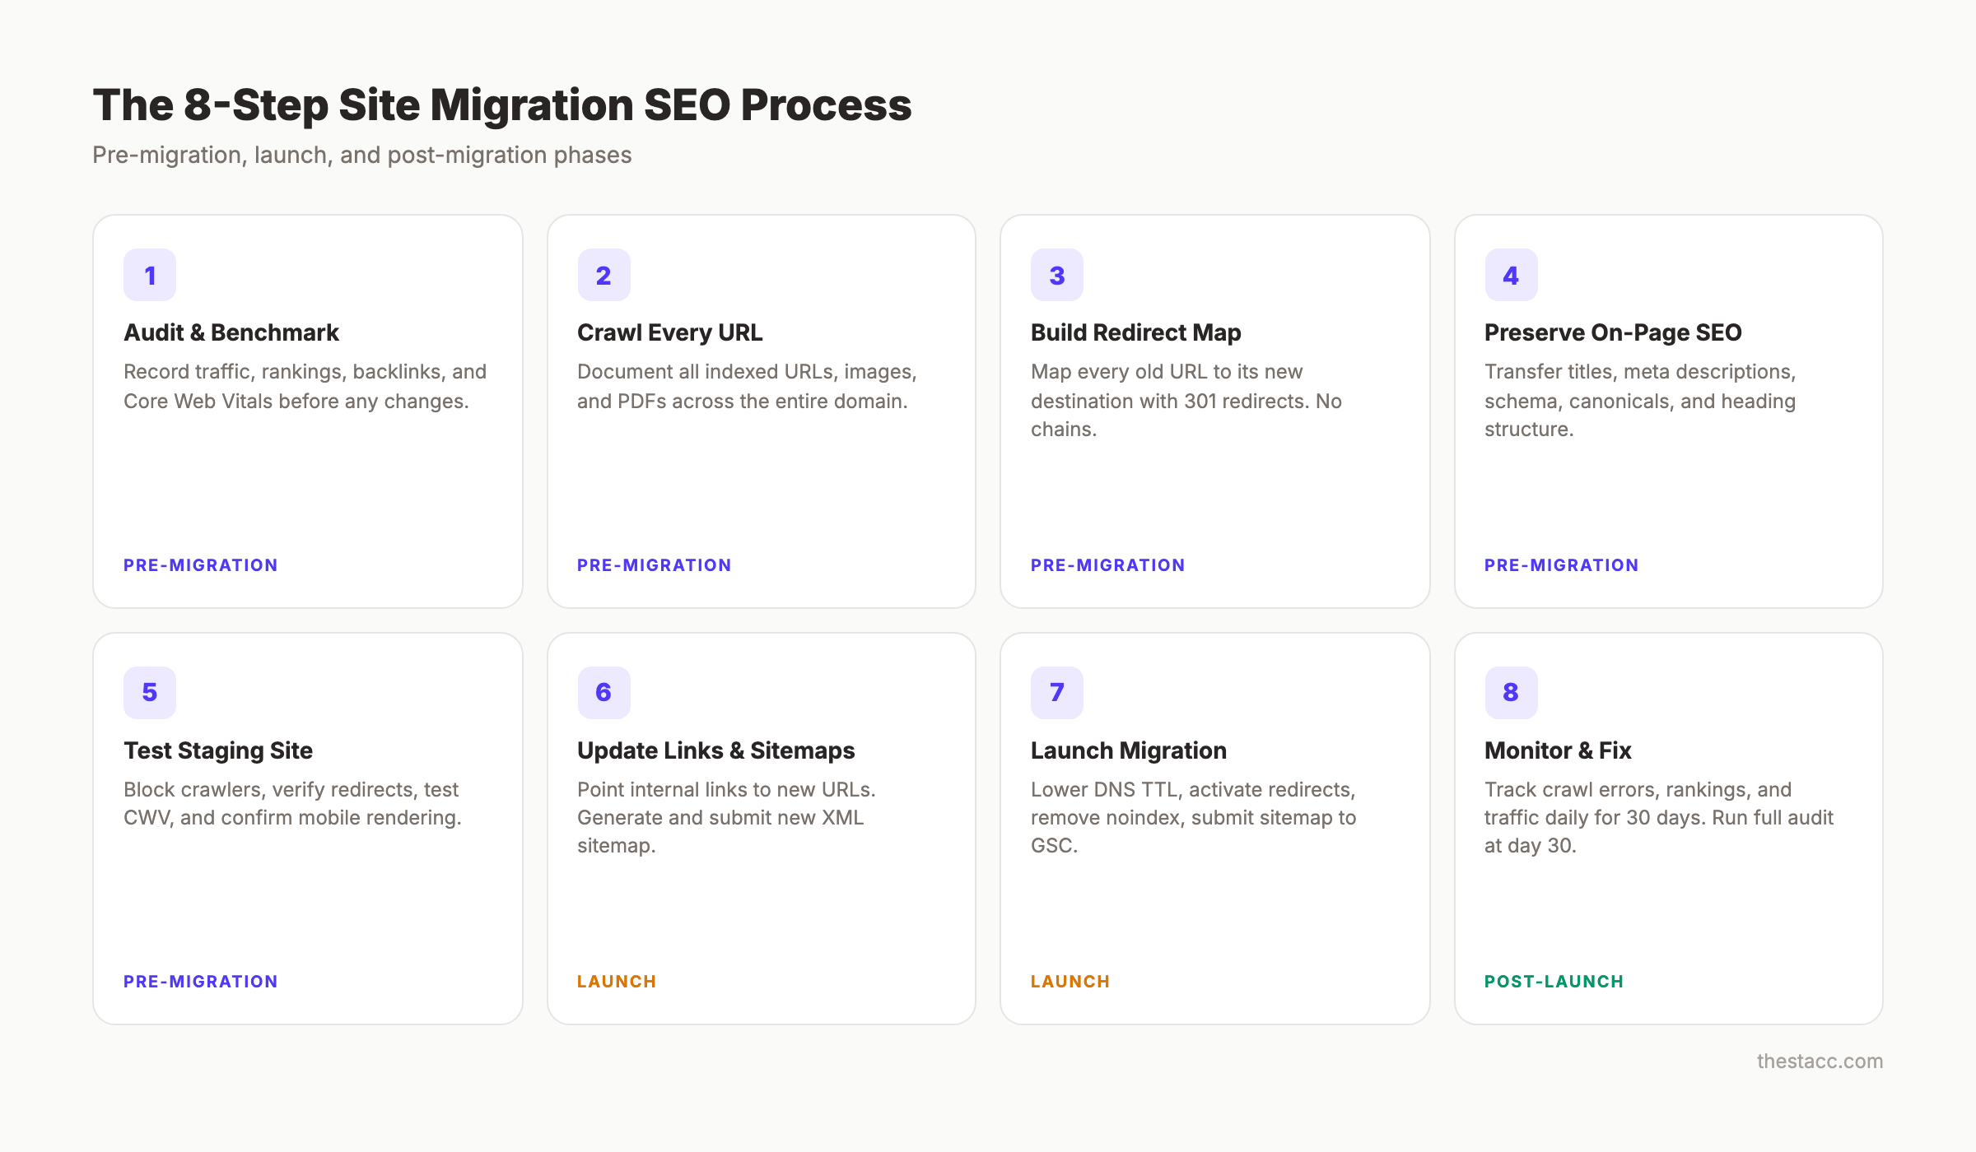Click the step 6 number badge

click(x=603, y=692)
